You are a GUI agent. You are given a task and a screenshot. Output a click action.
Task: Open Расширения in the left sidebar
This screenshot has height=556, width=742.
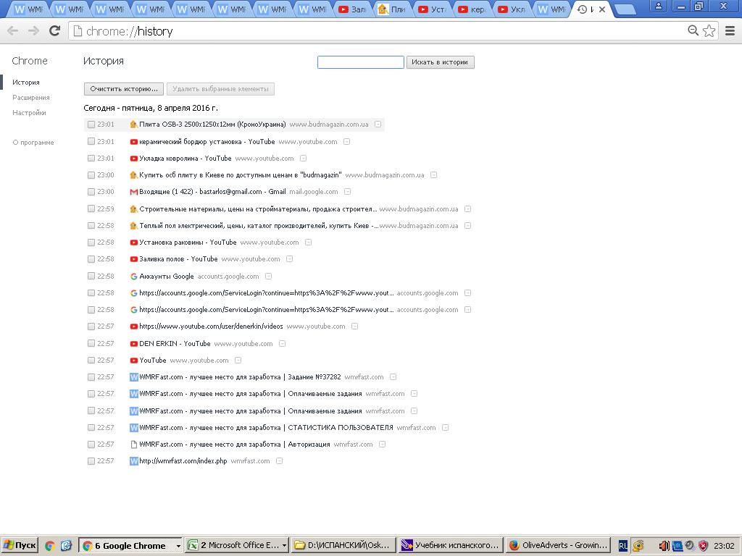[30, 98]
